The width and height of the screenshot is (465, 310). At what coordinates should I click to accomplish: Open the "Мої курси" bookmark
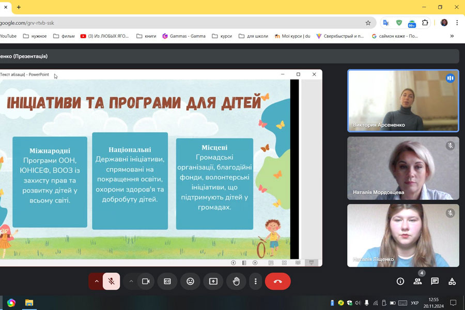tap(291, 36)
